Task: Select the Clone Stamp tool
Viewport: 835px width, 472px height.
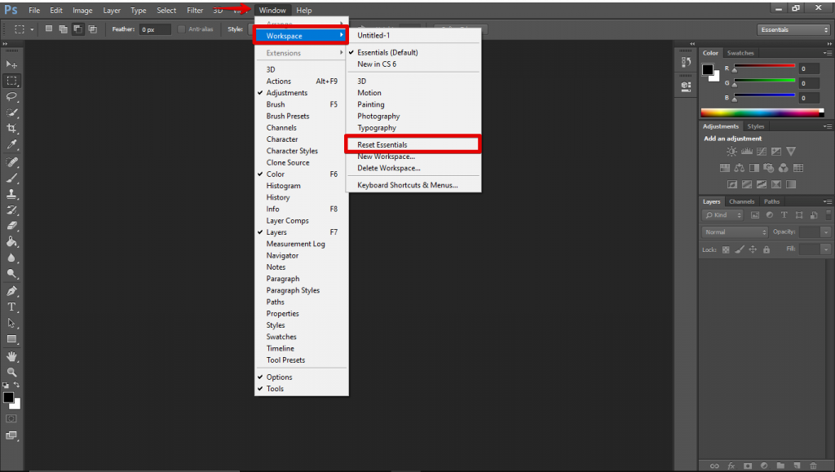Action: click(12, 194)
